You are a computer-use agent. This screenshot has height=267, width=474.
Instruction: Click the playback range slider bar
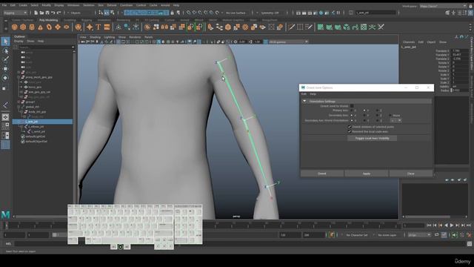click(x=166, y=235)
